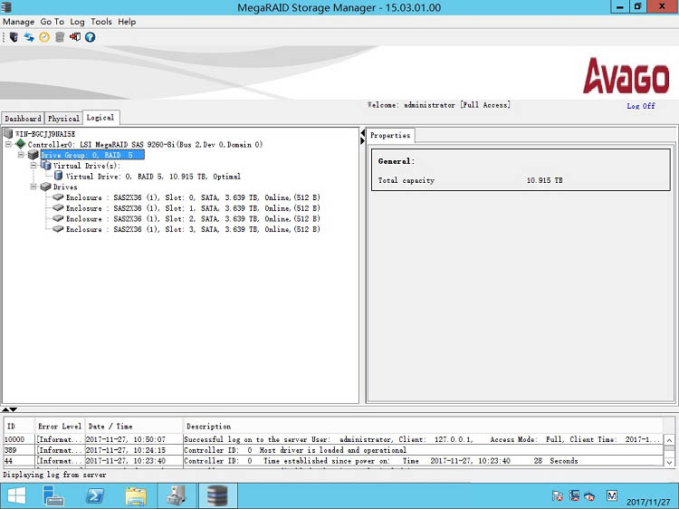
Task: Click the splitter right expand arrow
Action: [x=362, y=140]
